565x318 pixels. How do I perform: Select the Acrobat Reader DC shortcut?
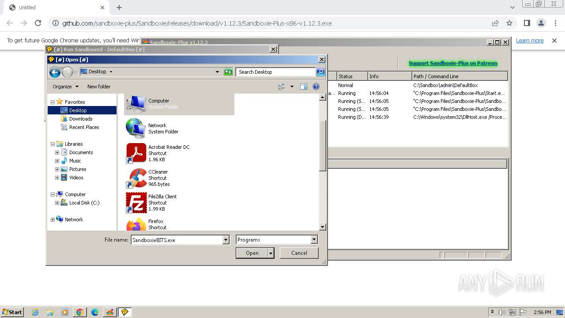click(x=179, y=153)
